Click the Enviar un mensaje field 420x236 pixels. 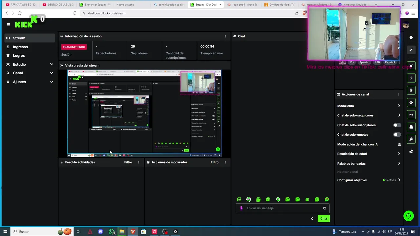[283, 208]
